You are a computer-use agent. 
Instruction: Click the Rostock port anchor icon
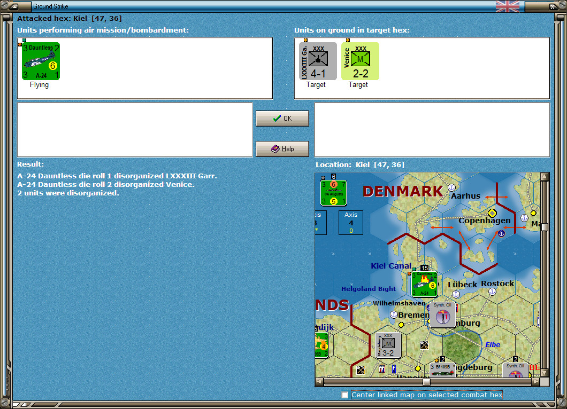pyautogui.click(x=492, y=292)
